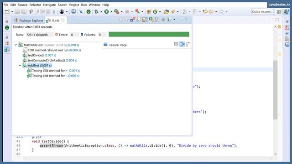Image resolution: width=292 pixels, height=164 pixels.
Task: Select the Java perspective icon
Action: [x=286, y=12]
